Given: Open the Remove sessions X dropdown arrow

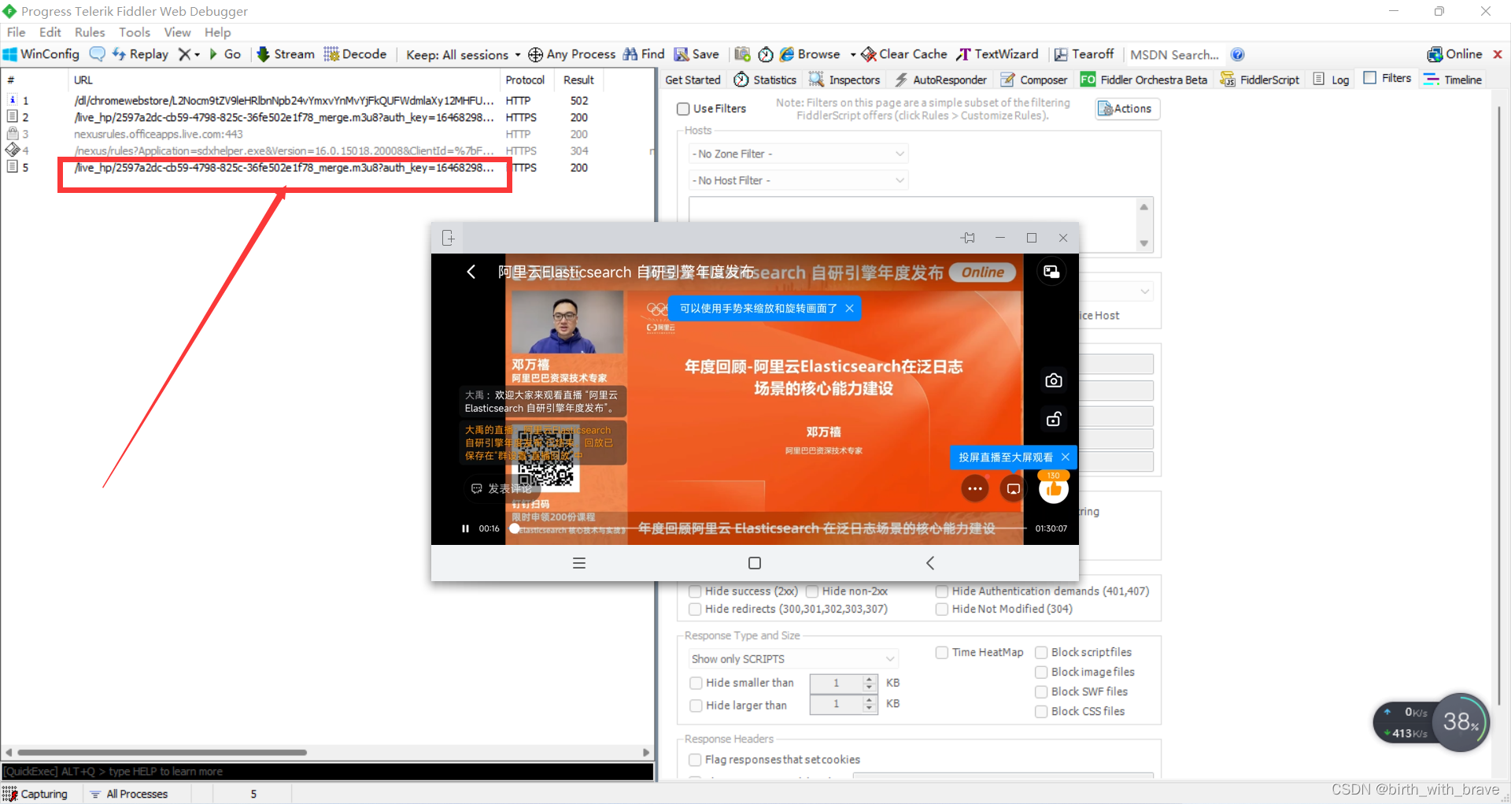Looking at the screenshot, I should pos(197,54).
